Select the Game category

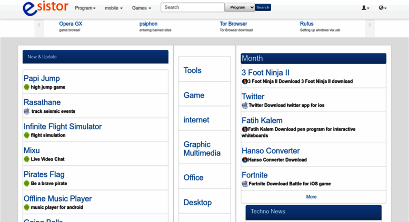(194, 95)
